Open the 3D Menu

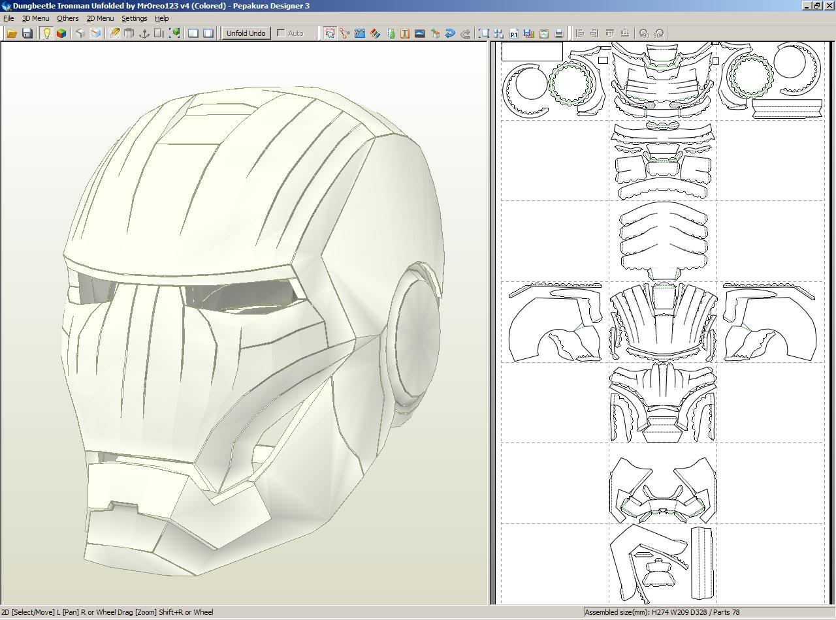click(35, 18)
